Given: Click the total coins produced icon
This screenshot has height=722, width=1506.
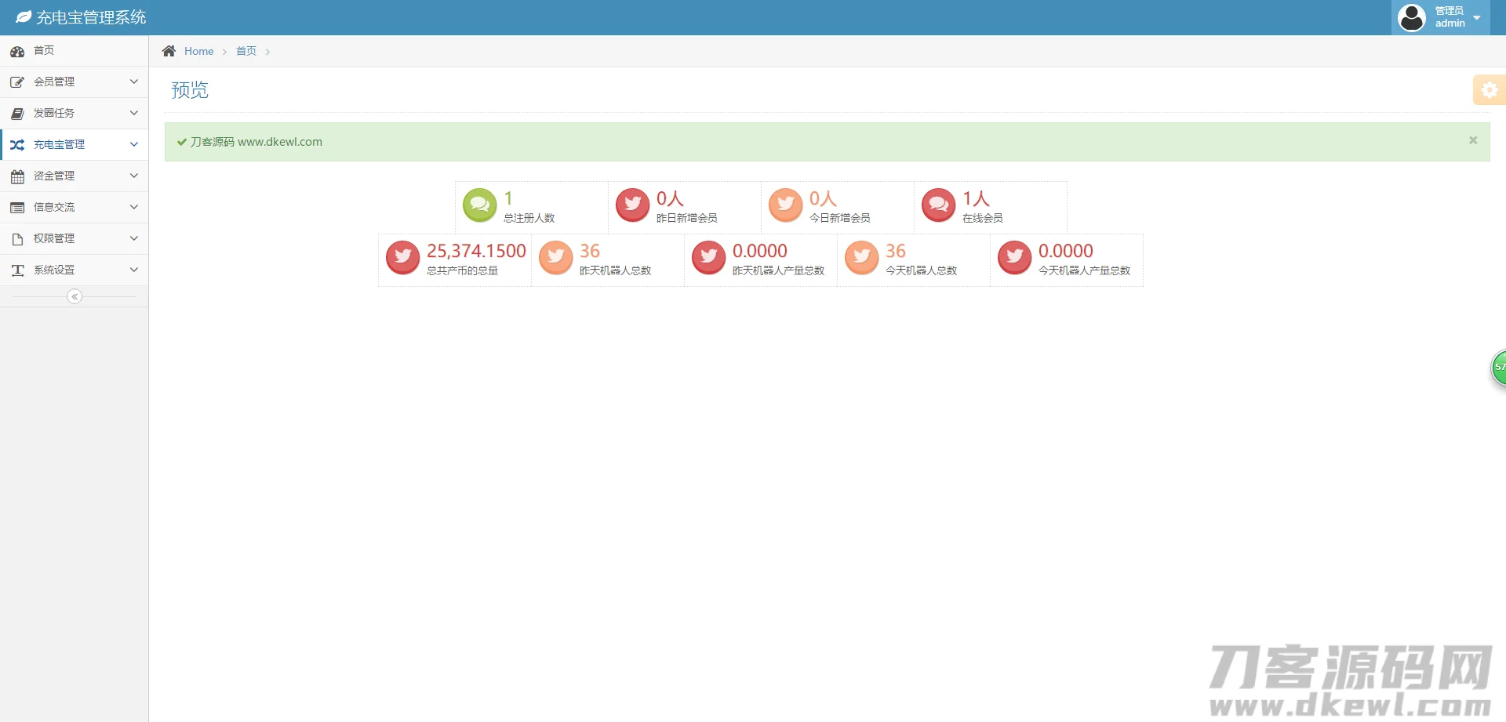Looking at the screenshot, I should tap(402, 257).
